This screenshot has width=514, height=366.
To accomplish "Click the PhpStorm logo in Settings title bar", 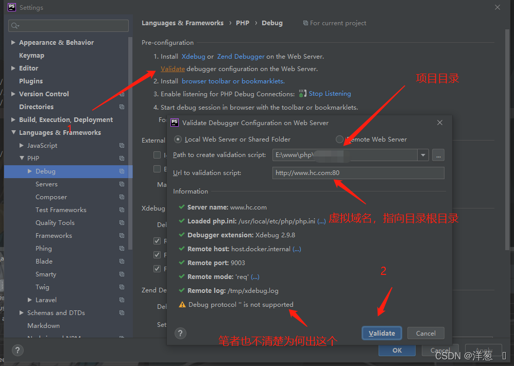I will tap(12, 7).
